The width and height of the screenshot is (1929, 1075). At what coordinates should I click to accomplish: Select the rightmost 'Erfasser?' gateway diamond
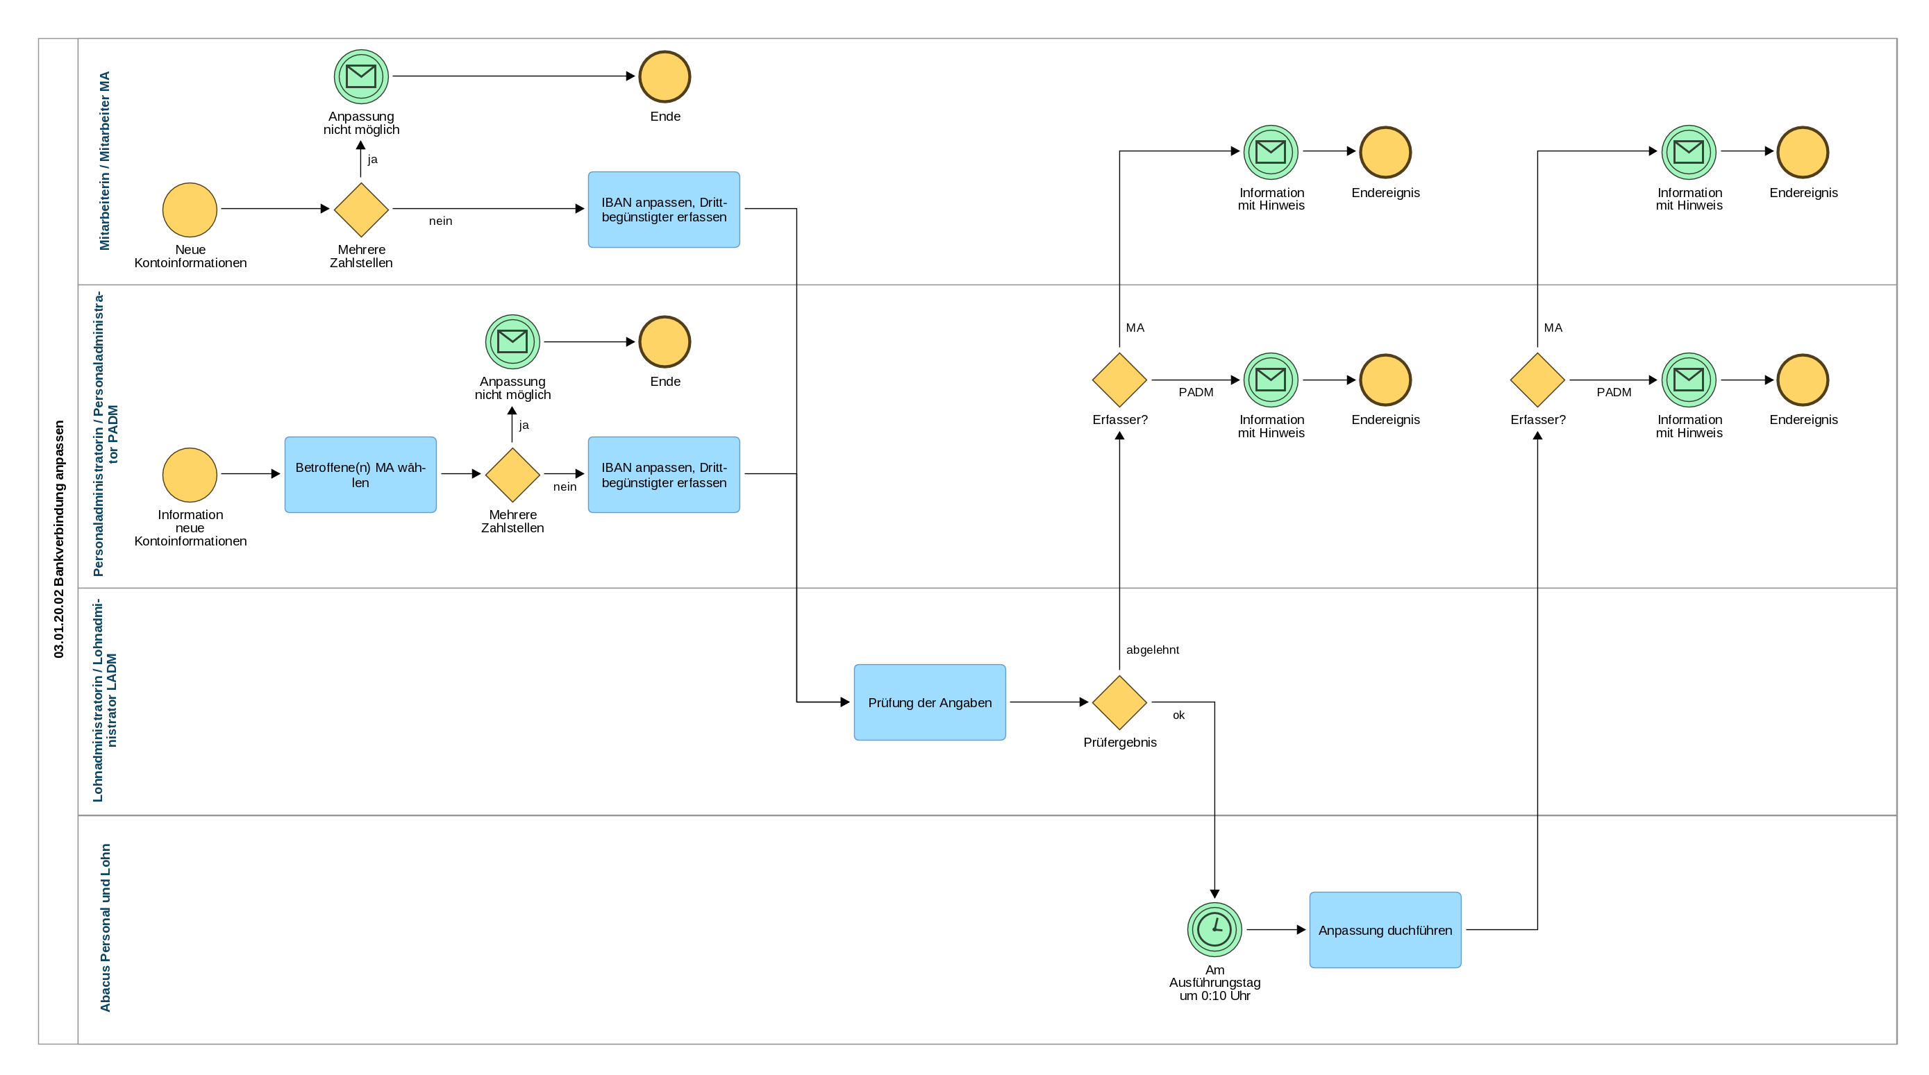click(x=1537, y=380)
